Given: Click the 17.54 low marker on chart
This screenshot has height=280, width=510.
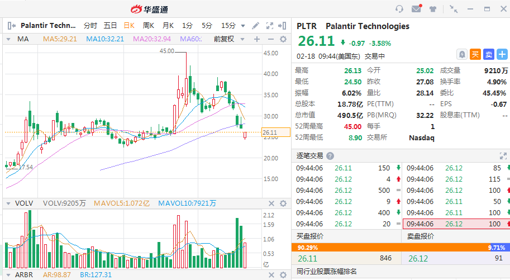Looking at the screenshot, I should click(x=25, y=167).
